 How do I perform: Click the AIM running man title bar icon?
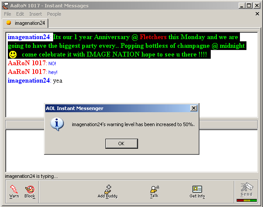click(x=5, y=6)
